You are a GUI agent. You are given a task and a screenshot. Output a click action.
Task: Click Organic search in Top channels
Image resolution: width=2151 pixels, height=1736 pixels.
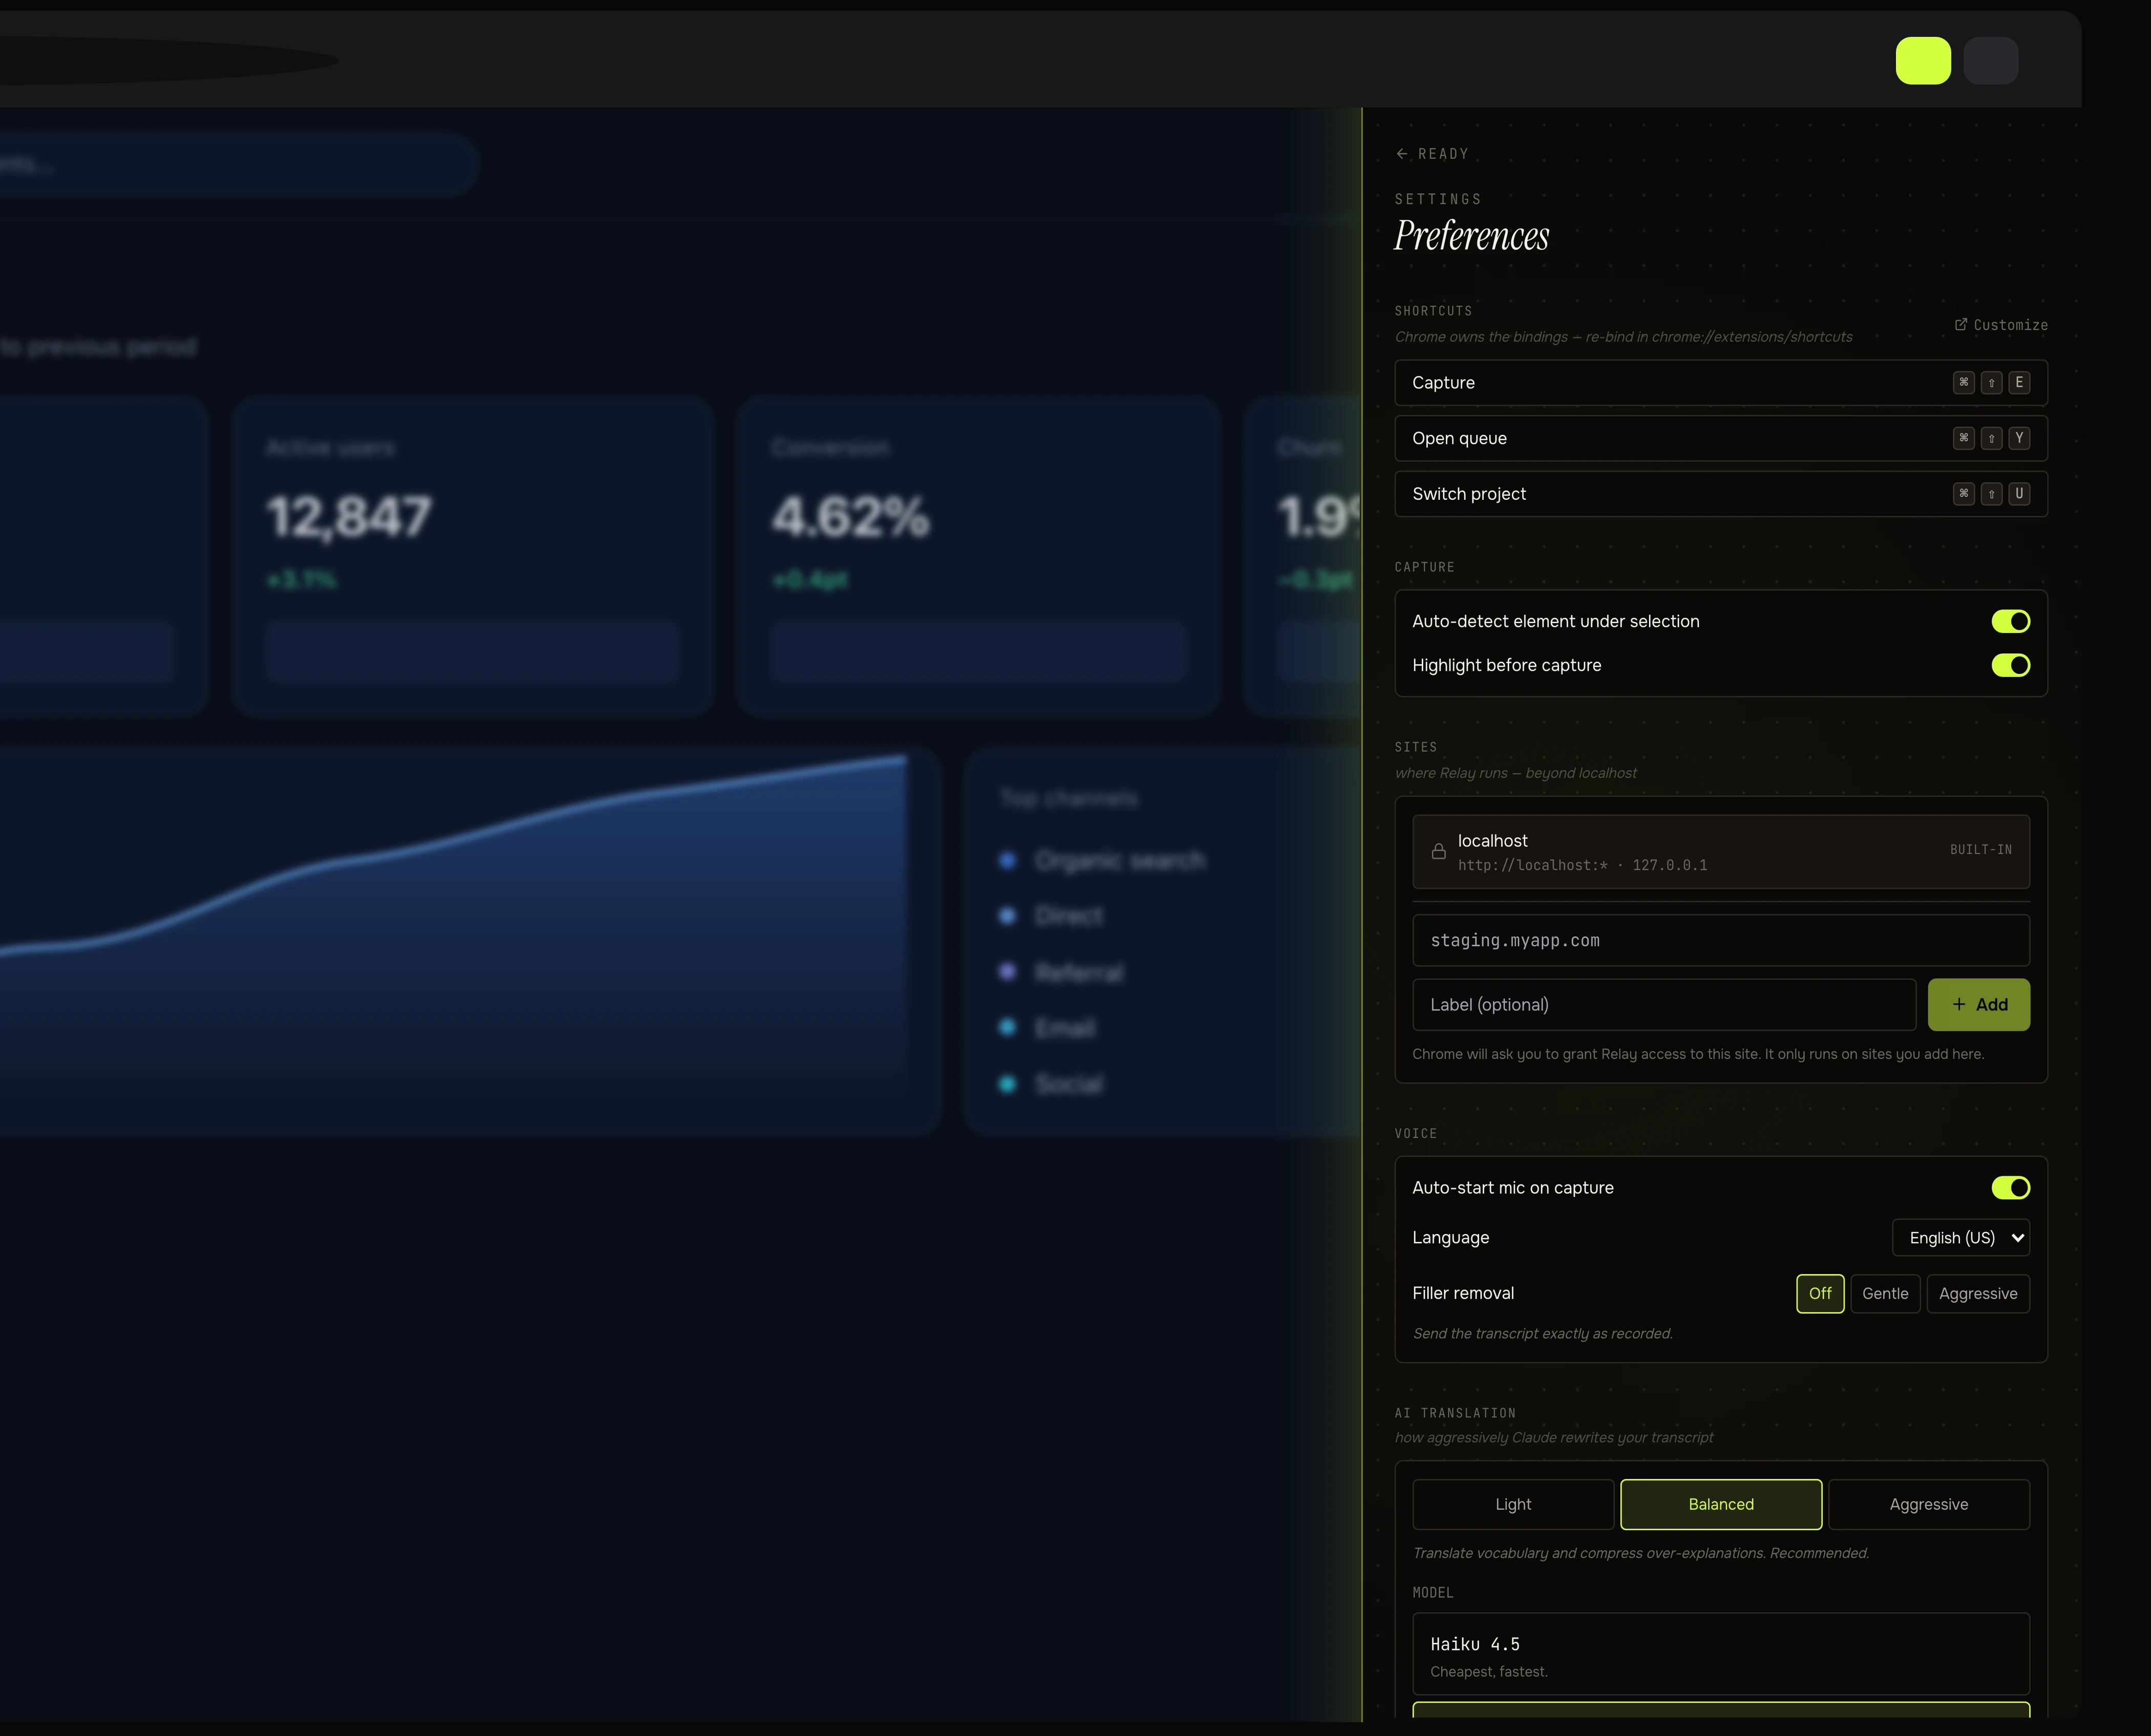click(1120, 860)
